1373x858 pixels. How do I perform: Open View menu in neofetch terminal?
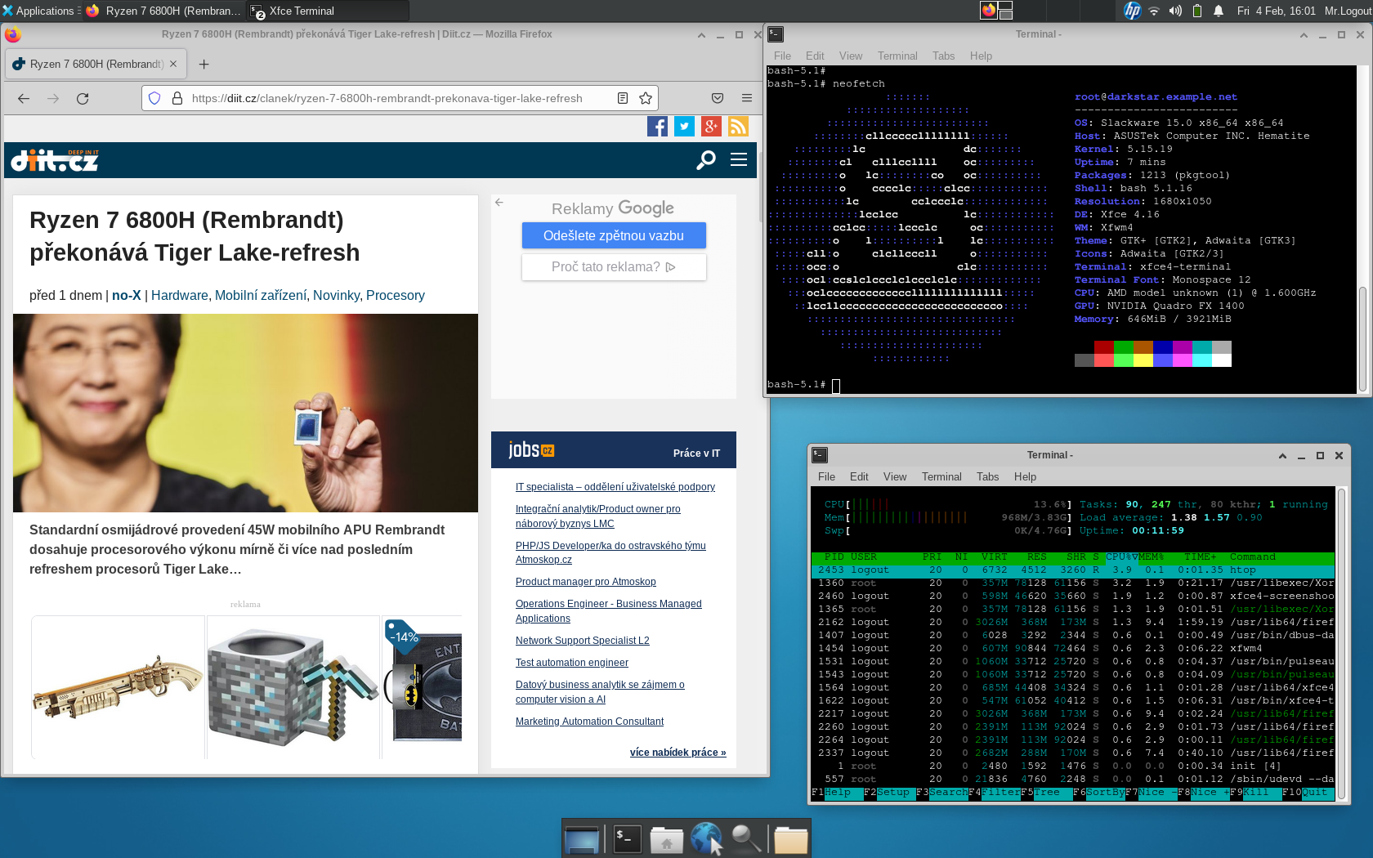tap(851, 56)
